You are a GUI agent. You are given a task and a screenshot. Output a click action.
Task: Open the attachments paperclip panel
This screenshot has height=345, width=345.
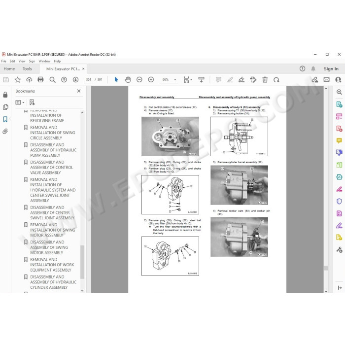click(5, 132)
